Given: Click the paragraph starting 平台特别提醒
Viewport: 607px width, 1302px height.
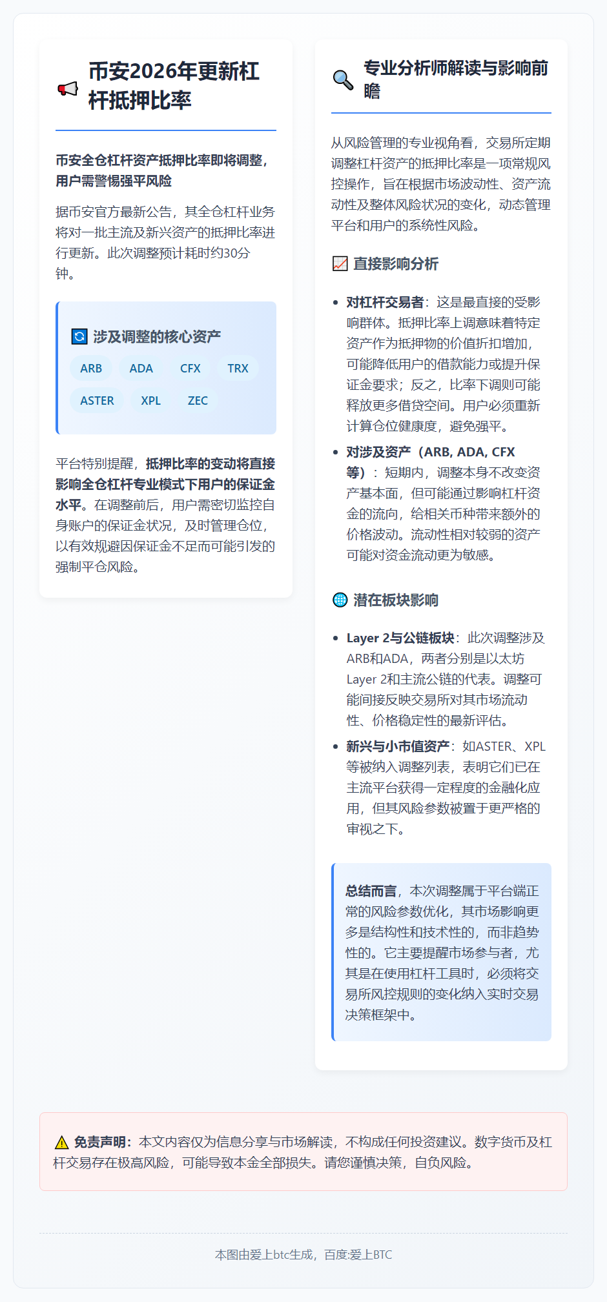Looking at the screenshot, I should [x=165, y=515].
